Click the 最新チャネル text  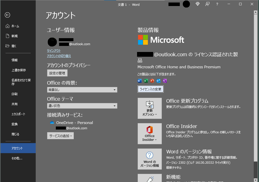pyautogui.click(x=174, y=168)
